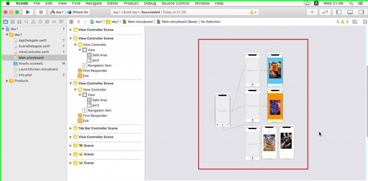The image size is (368, 181).
Task: Expand the Products group
Action: [7, 81]
